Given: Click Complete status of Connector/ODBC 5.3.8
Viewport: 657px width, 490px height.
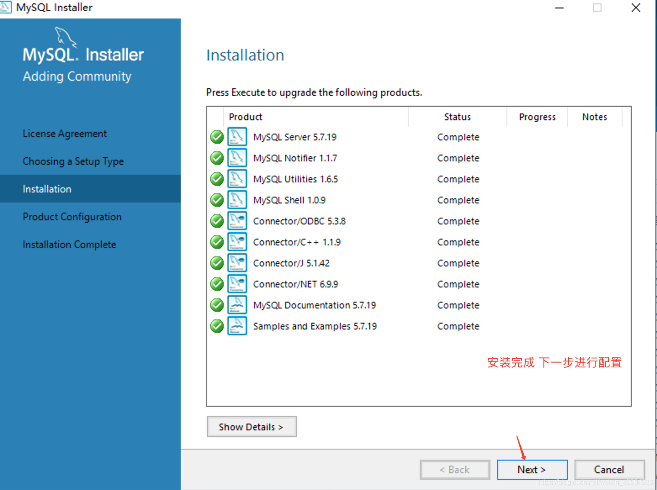Looking at the screenshot, I should [x=458, y=221].
